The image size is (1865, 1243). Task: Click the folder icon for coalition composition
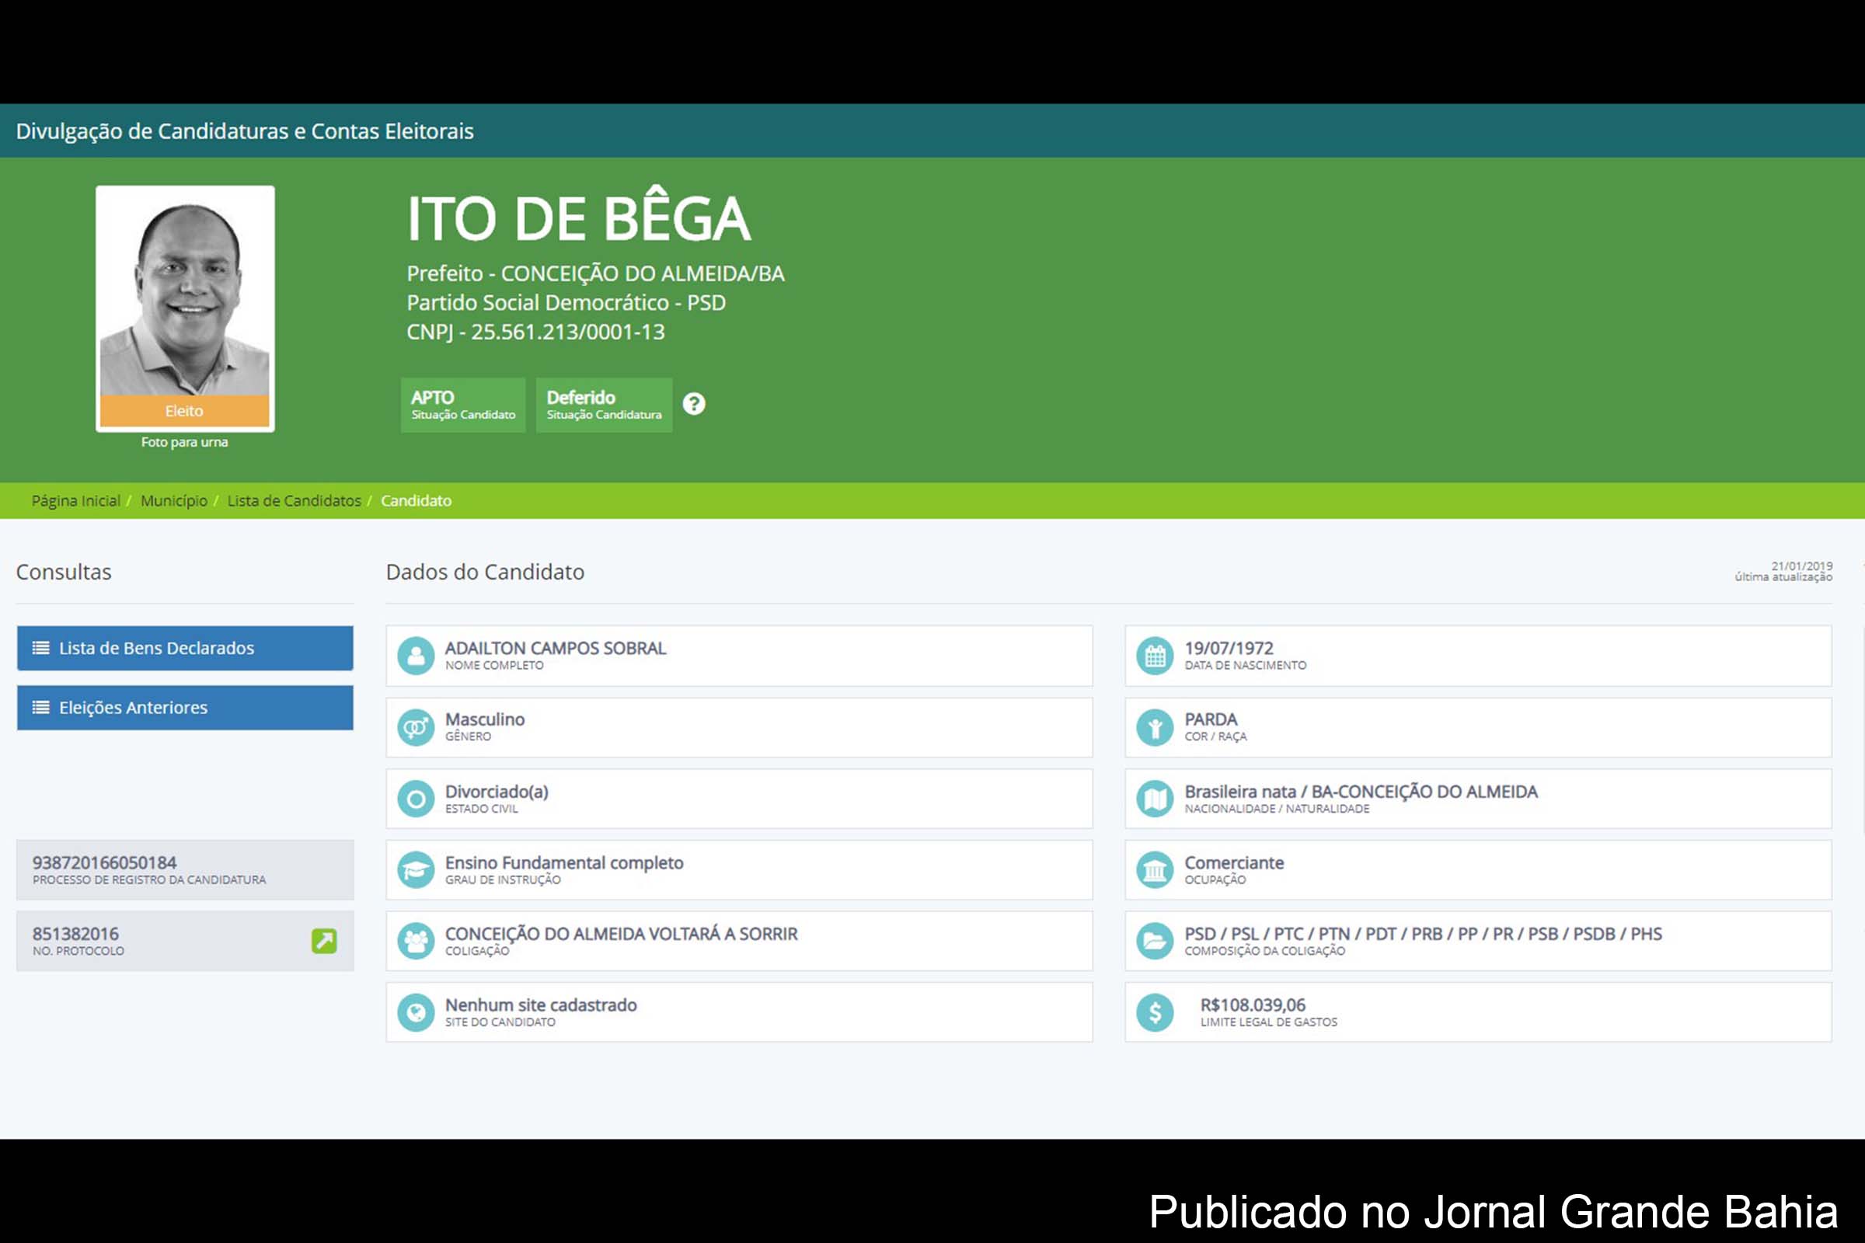[1155, 941]
